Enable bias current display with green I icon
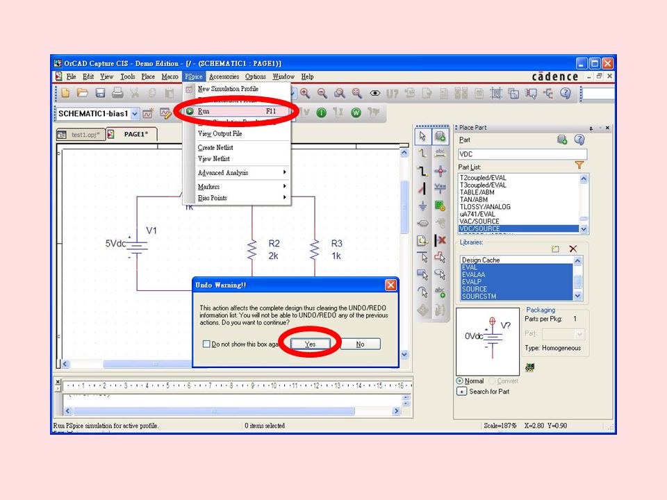The height and width of the screenshot is (500, 667). pyautogui.click(x=322, y=112)
